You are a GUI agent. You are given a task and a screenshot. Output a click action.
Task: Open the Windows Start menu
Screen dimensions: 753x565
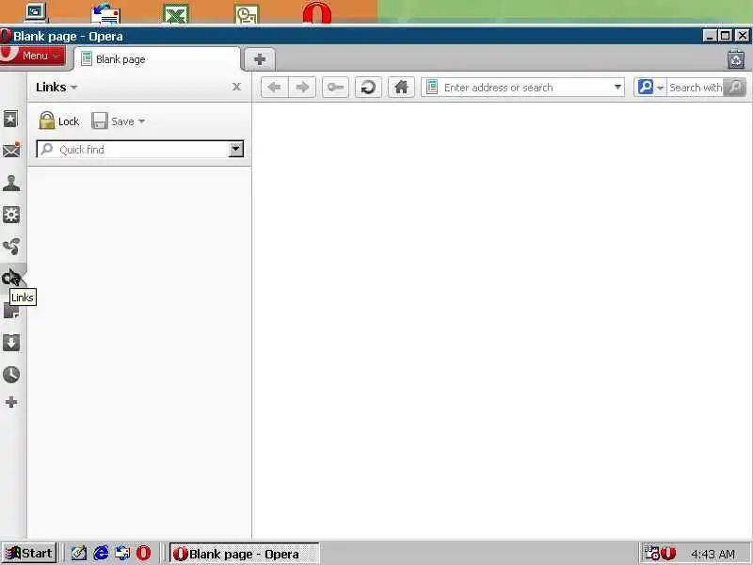29,553
